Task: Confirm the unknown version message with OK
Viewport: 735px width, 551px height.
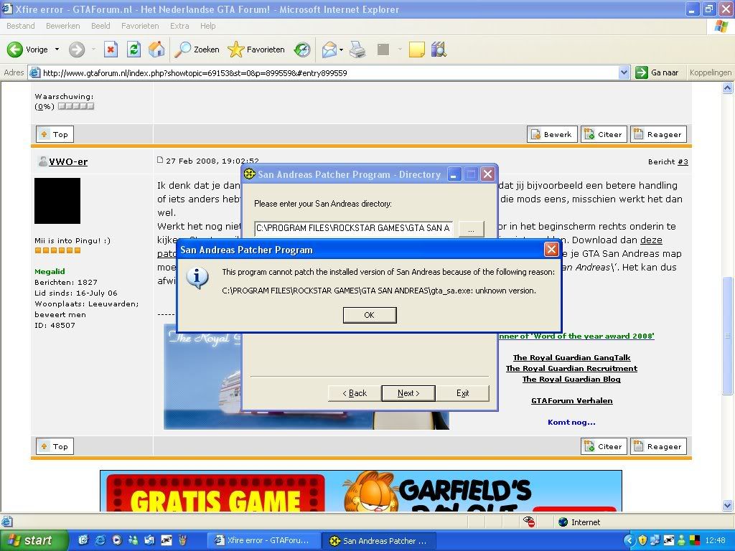Action: point(370,315)
